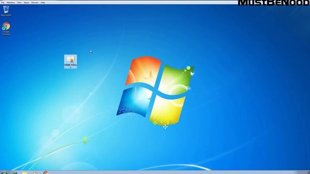This screenshot has height=174, width=310.
Task: Select the Google Chrome desktop shortcut
Action: click(6, 29)
